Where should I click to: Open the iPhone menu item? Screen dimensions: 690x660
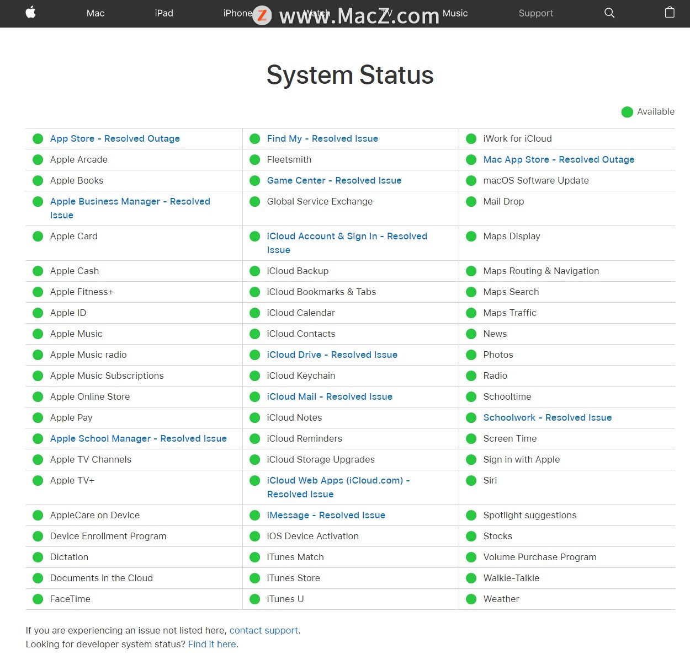pyautogui.click(x=238, y=13)
